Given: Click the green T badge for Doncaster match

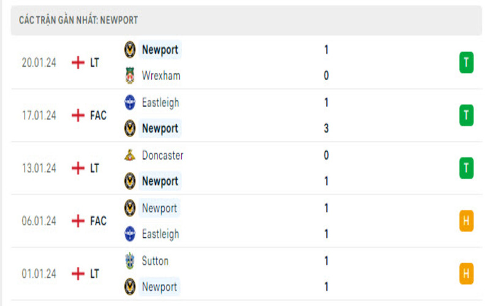Looking at the screenshot, I should (466, 168).
